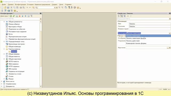
Task: Create a new document via toolbar icon
Action: click(2, 7)
